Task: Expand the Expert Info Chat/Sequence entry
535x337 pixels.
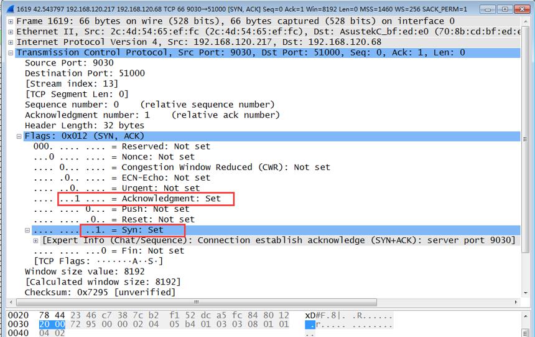Action: tap(35, 240)
